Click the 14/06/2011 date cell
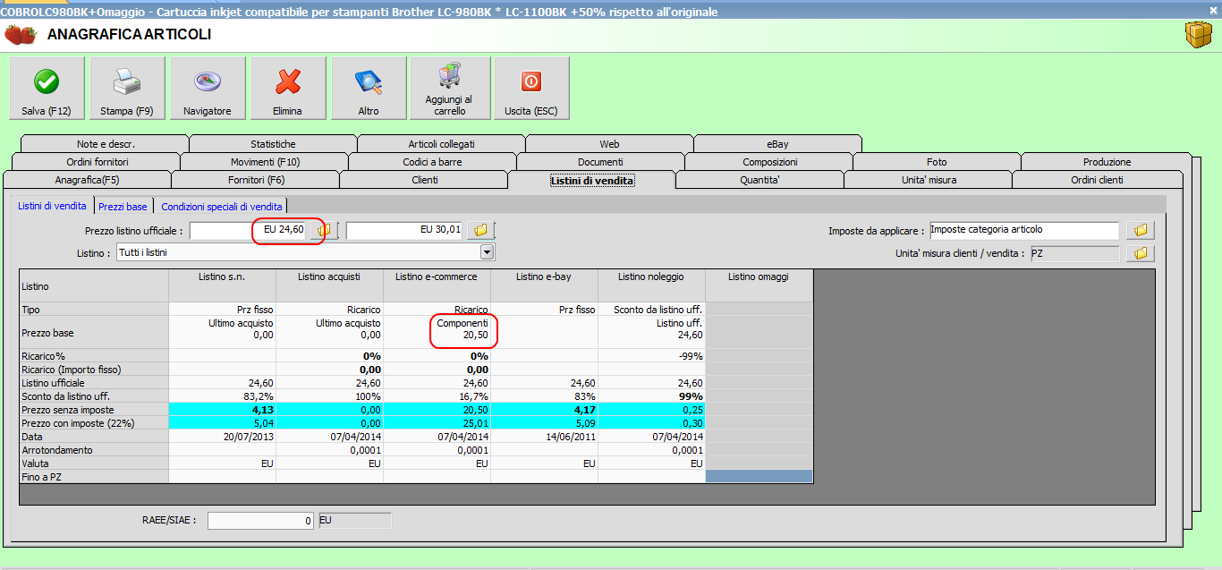1222x570 pixels. click(x=545, y=437)
